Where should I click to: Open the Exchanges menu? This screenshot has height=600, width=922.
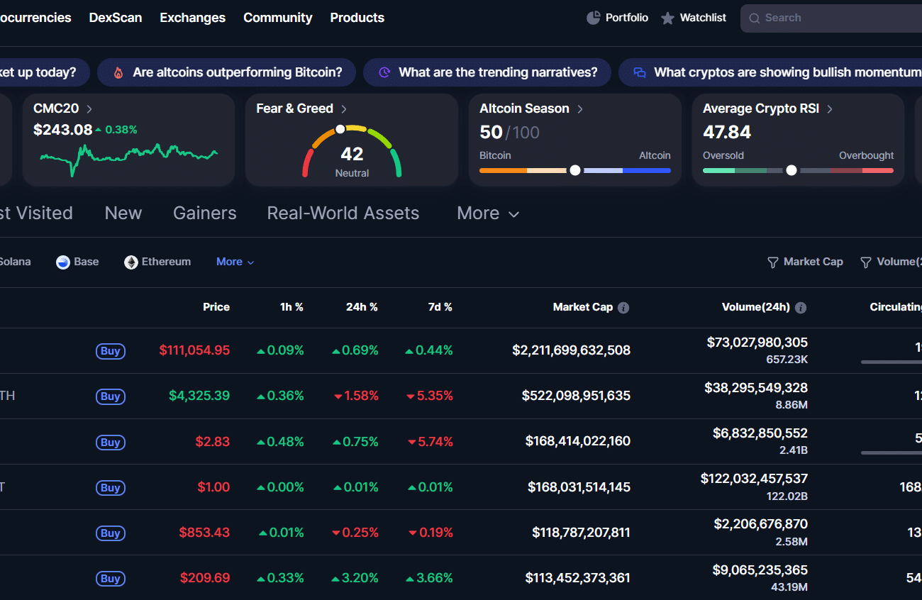pos(193,18)
